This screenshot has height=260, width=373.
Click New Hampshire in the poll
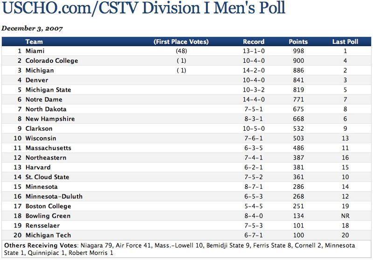(50, 119)
